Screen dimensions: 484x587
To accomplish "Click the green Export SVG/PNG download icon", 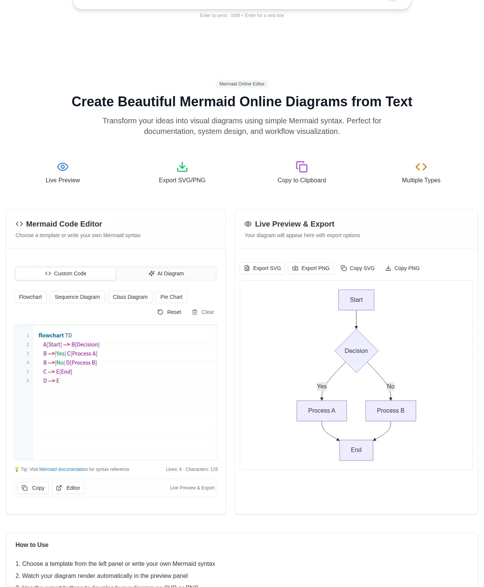I will [x=182, y=167].
